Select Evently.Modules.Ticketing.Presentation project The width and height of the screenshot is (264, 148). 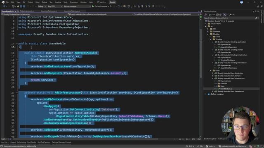click(232, 63)
